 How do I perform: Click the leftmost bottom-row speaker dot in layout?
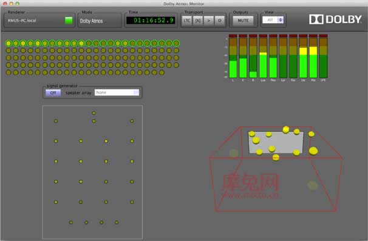tap(71, 222)
